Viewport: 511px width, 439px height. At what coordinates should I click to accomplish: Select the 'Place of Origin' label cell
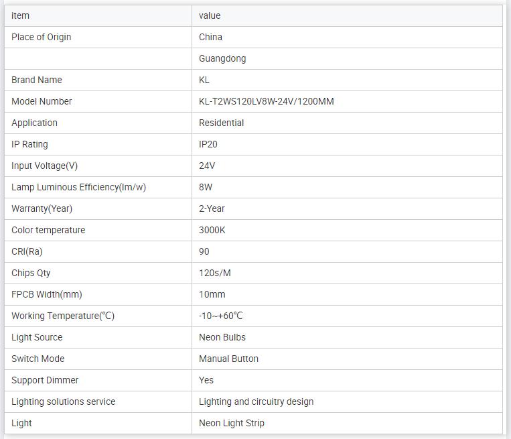click(x=42, y=37)
